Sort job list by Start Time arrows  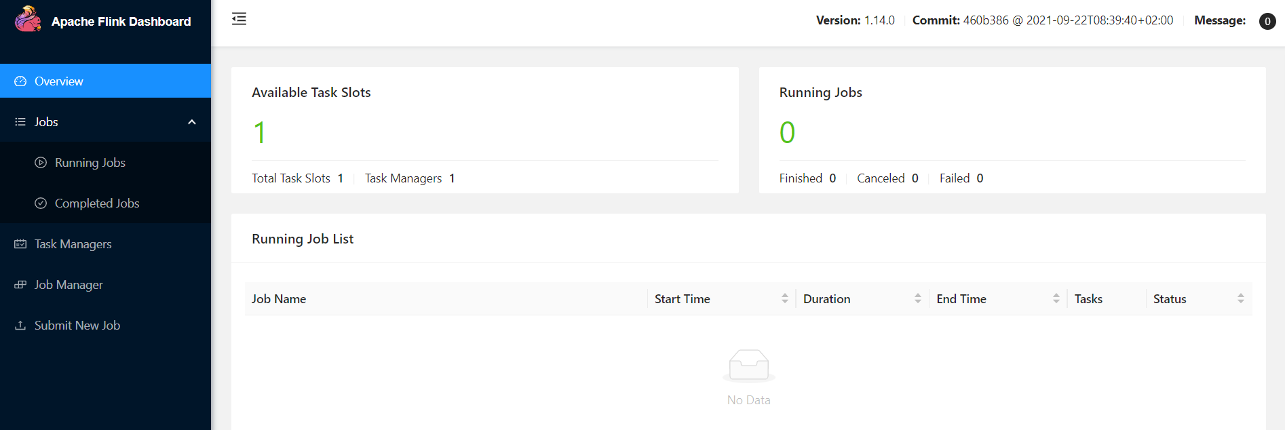click(x=784, y=298)
